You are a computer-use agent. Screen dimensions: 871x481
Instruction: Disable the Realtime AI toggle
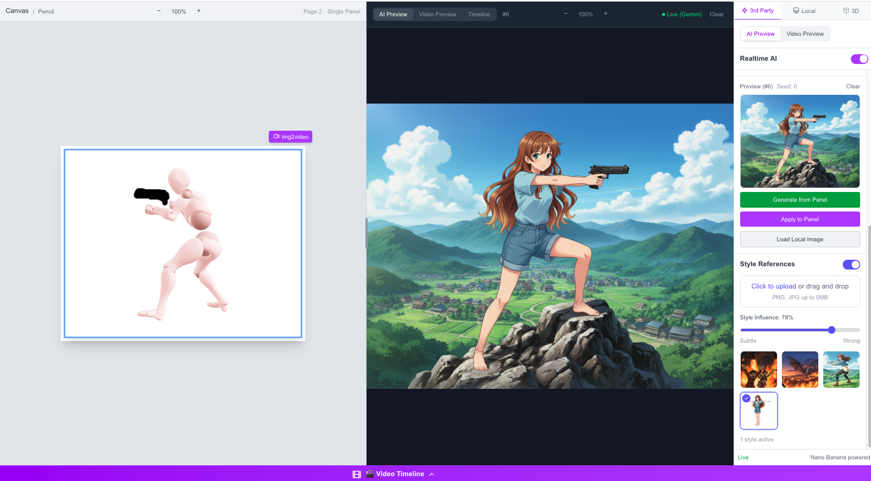[859, 59]
